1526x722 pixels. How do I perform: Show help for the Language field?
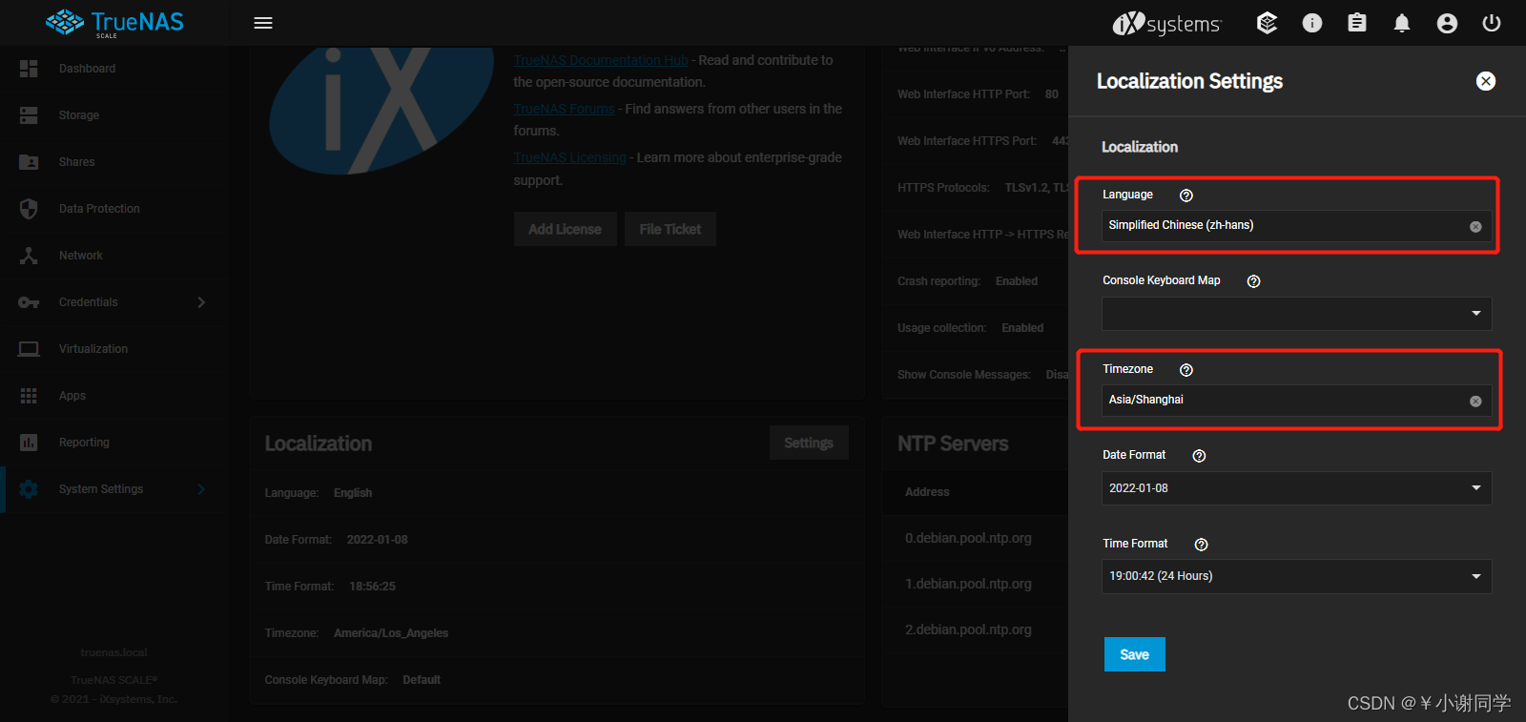pyautogui.click(x=1186, y=196)
